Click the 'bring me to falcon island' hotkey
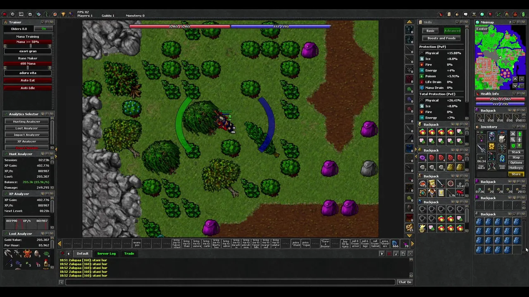Image resolution: width=529 pixels, height=297 pixels. [176, 243]
